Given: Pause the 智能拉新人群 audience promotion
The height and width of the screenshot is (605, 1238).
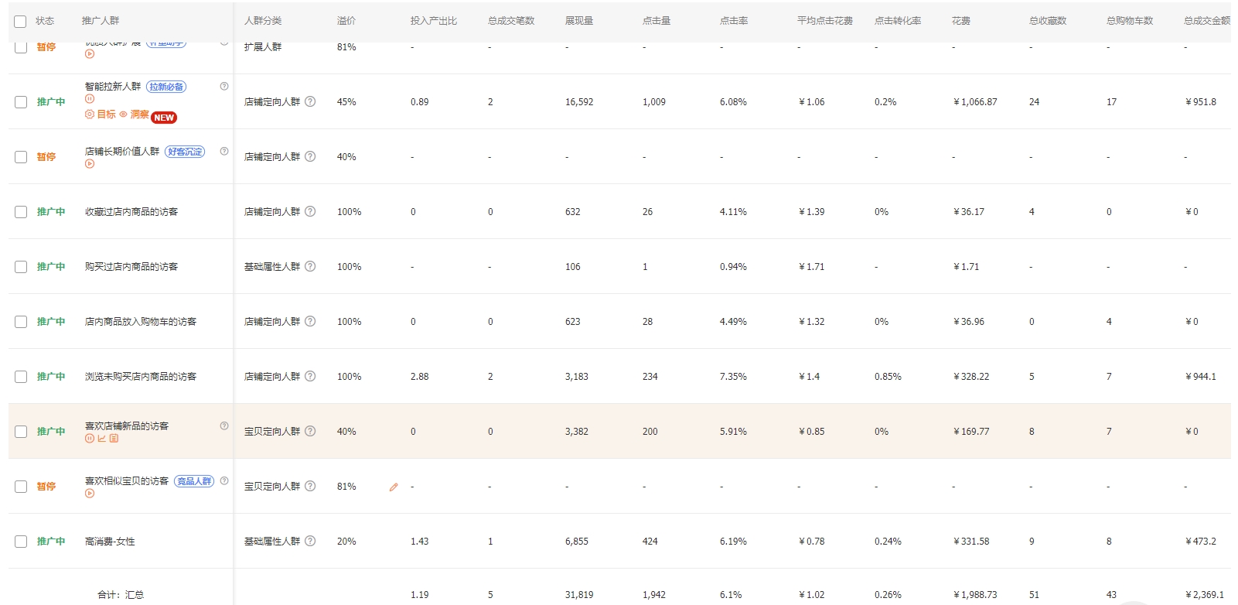Looking at the screenshot, I should (90, 99).
